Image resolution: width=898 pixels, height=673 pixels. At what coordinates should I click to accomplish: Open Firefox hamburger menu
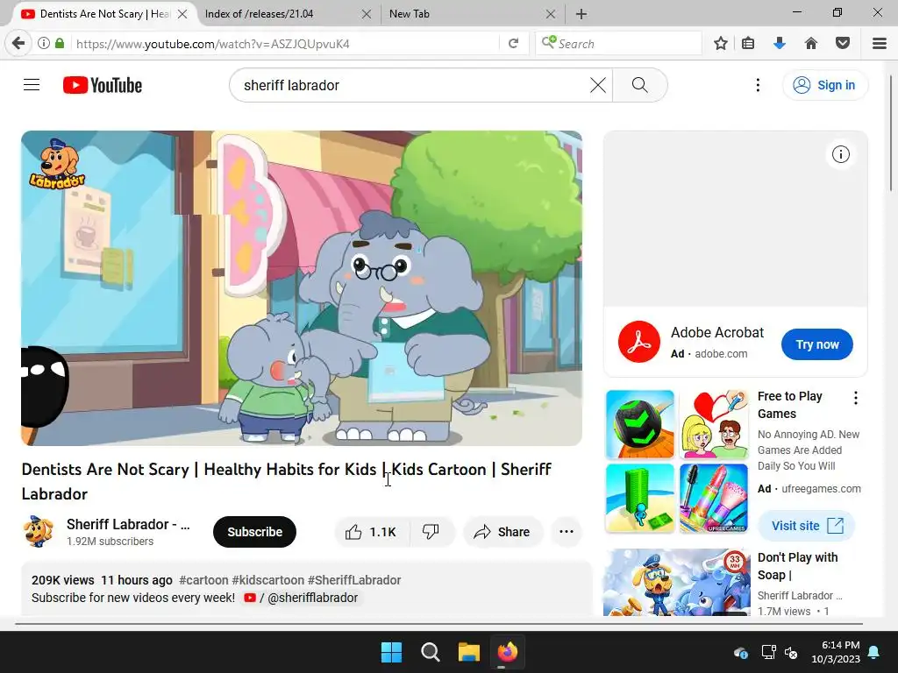tap(880, 44)
